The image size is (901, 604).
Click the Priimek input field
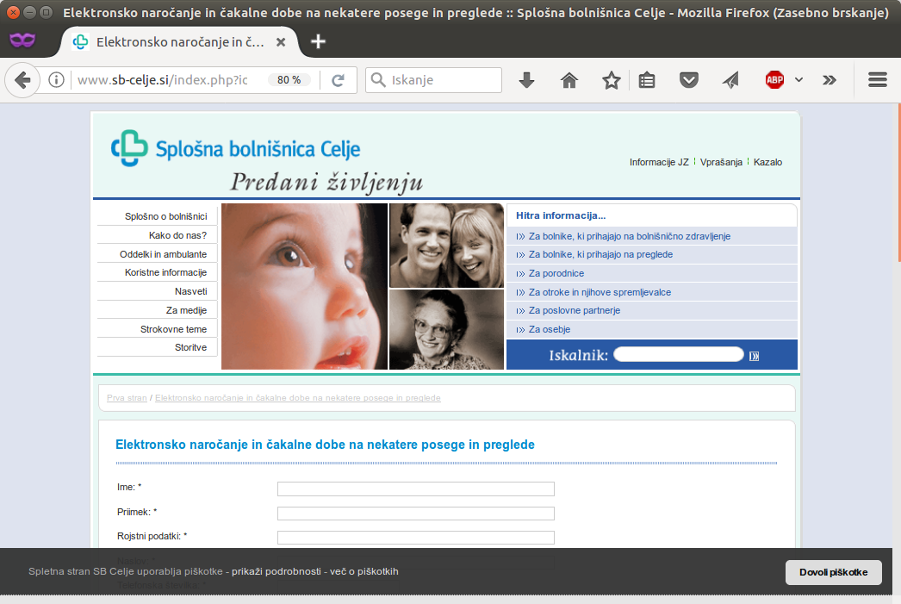point(416,514)
